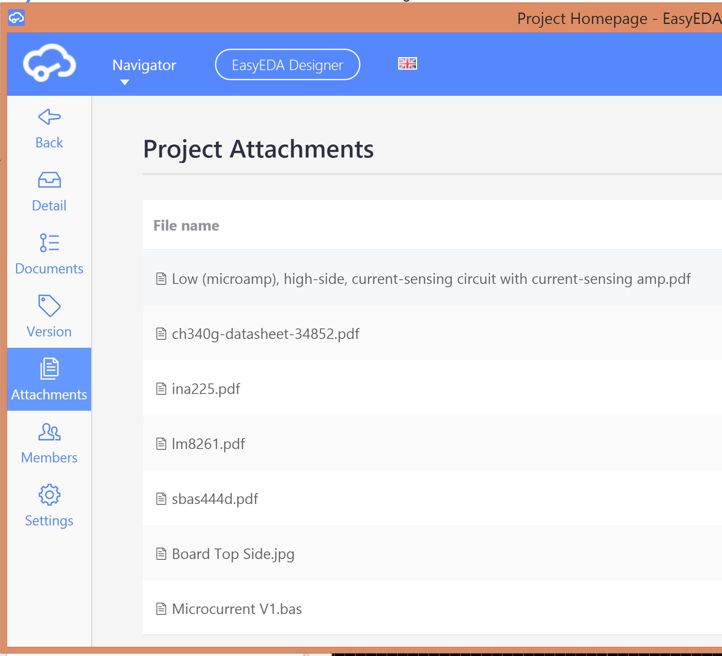Open Low (microamp) current-sensing amp.pdf attachment
The height and width of the screenshot is (656, 722).
click(431, 279)
